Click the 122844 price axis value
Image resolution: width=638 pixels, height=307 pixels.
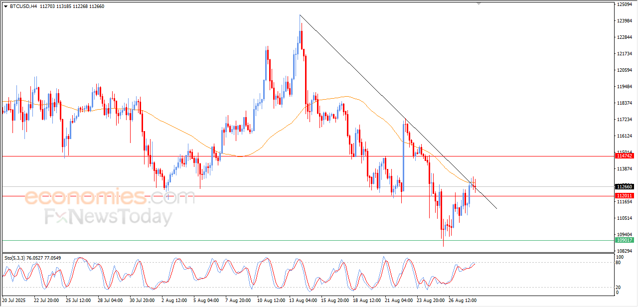[x=625, y=37]
